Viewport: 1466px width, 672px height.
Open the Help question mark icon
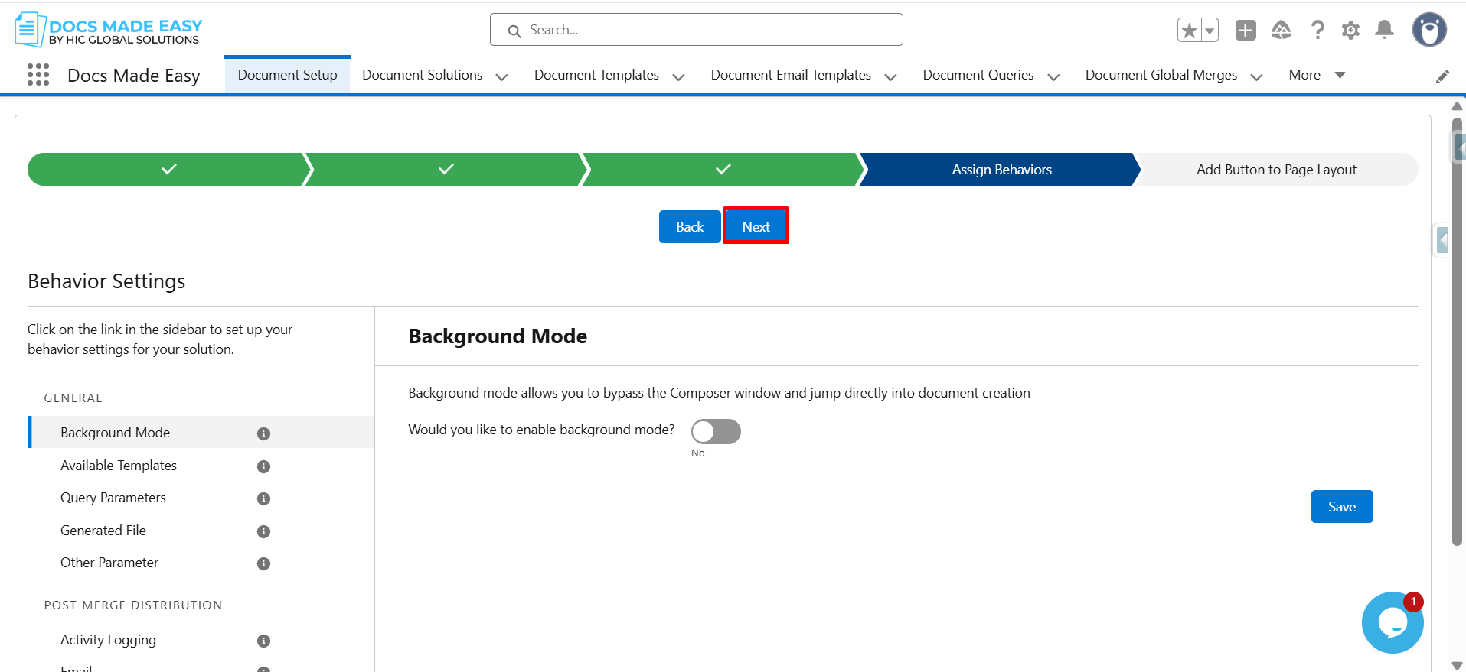point(1317,31)
